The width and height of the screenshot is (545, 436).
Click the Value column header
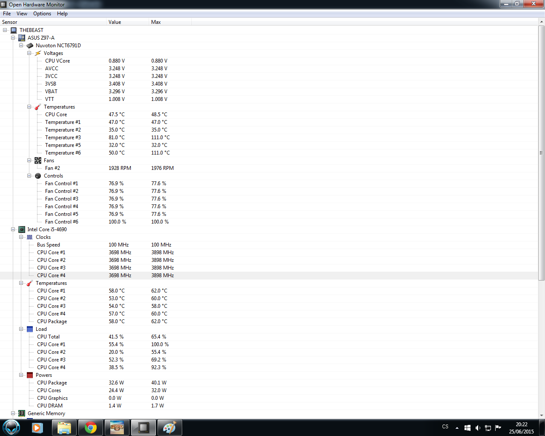click(128, 22)
